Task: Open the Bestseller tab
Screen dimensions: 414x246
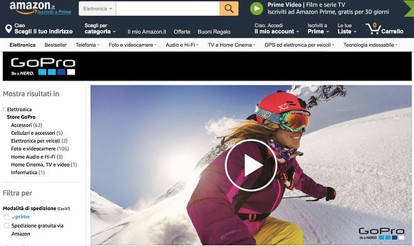Action: [x=56, y=45]
